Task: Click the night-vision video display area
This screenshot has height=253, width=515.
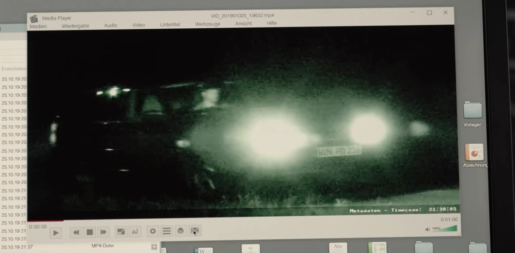Action: pos(243,123)
